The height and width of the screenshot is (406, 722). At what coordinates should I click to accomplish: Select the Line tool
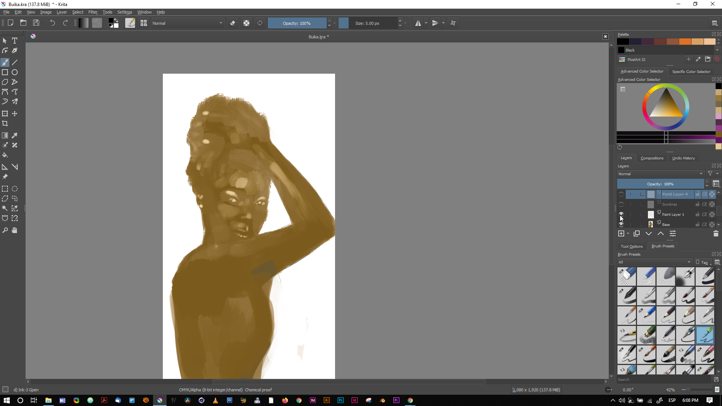click(15, 62)
